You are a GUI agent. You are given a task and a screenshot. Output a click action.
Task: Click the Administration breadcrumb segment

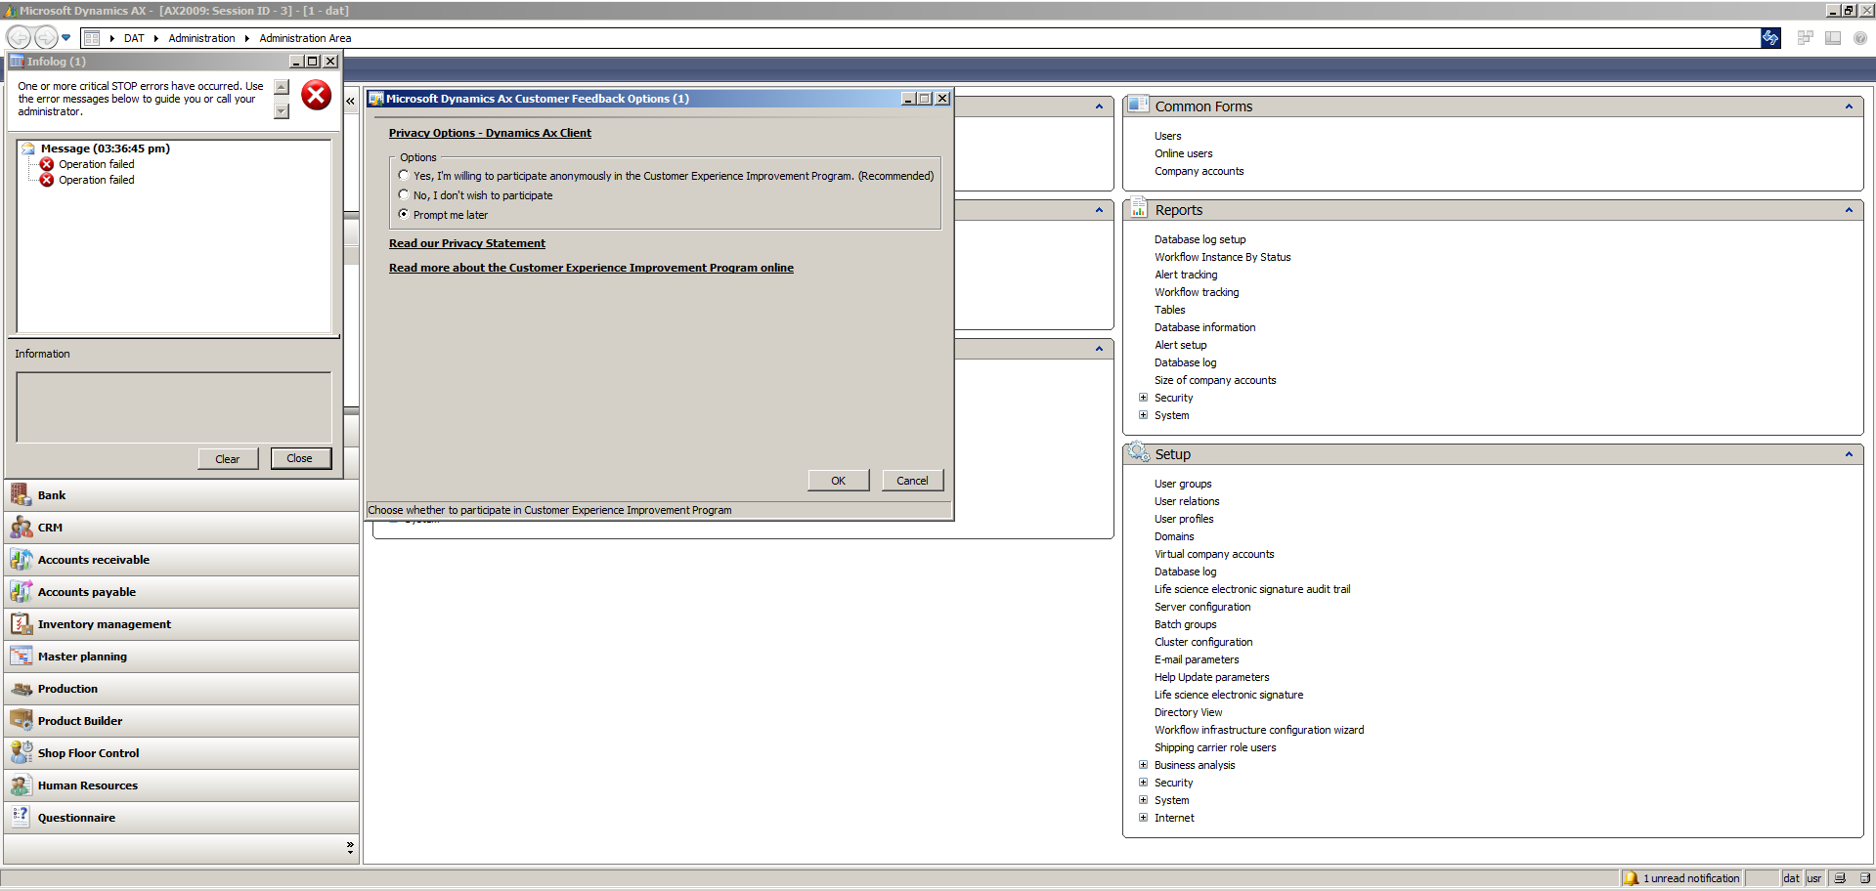[201, 38]
